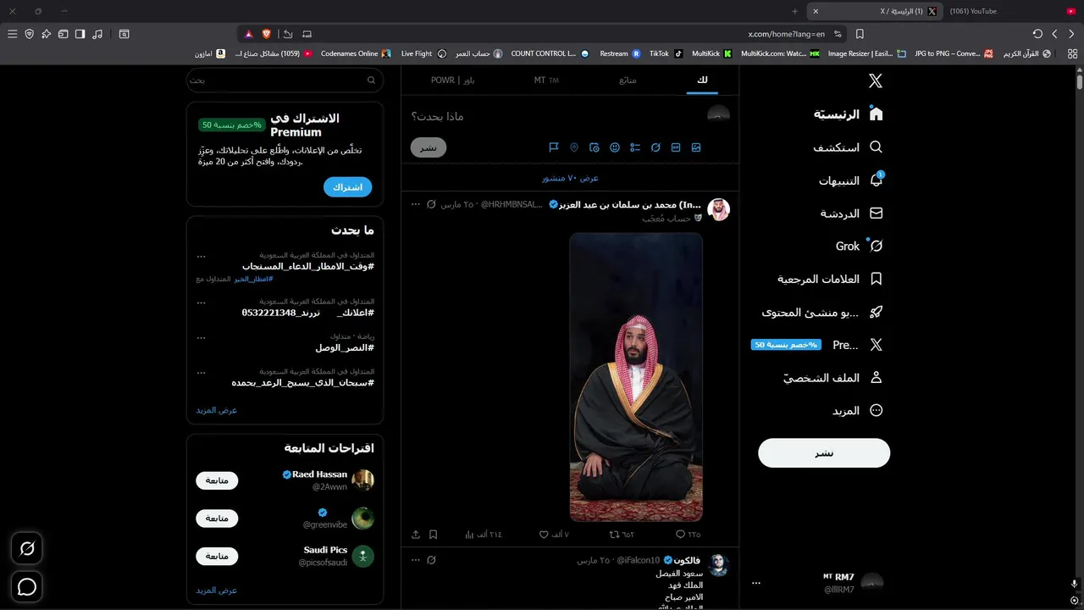Bookmark this page in the address bar
This screenshot has width=1084, height=610.
[860, 34]
